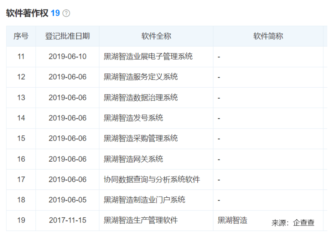
Task: Select 黑湖智造发号系统 entry
Action: pos(133,118)
